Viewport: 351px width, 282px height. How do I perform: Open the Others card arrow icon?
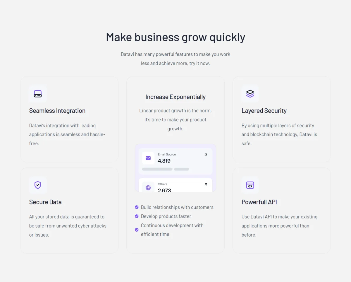(x=206, y=184)
